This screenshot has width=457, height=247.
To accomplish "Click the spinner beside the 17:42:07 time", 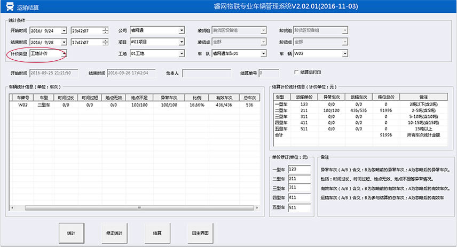I will 106,42.
